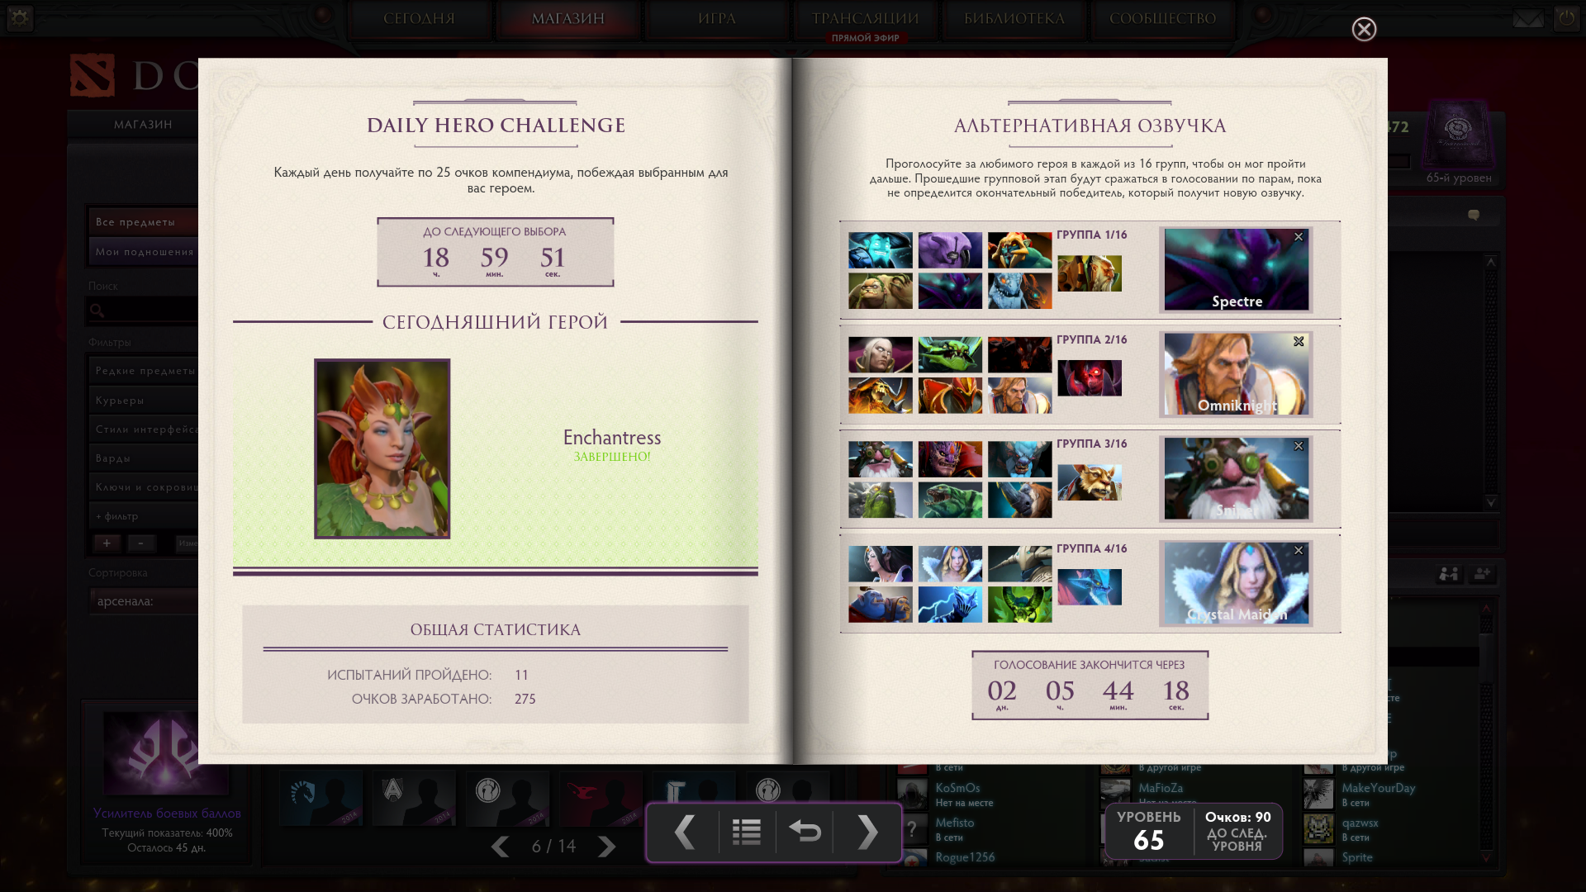Select Razor portrait in group 4
The image size is (1586, 892).
coord(950,605)
